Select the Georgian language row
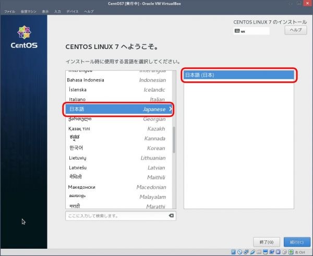 [119, 119]
